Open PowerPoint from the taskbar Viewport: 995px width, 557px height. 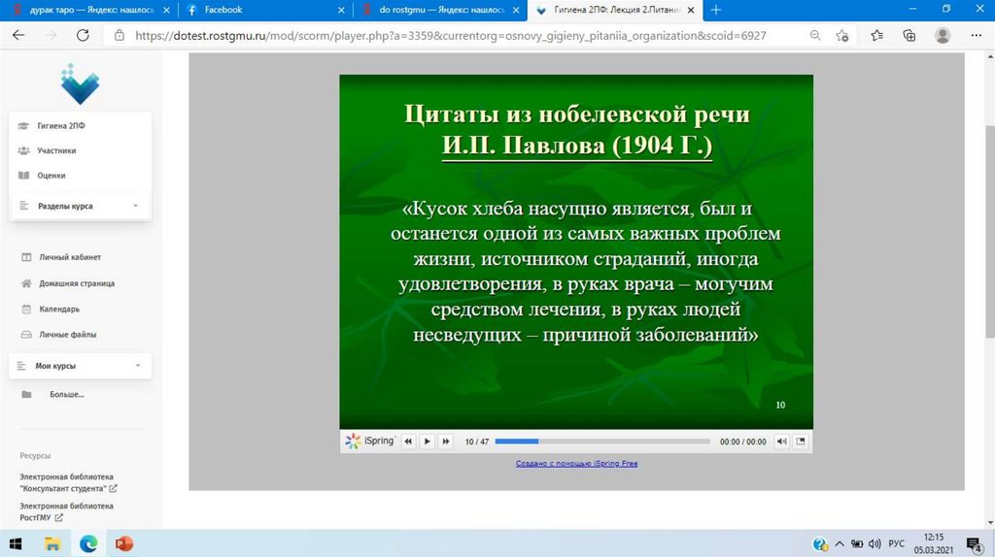tap(123, 543)
